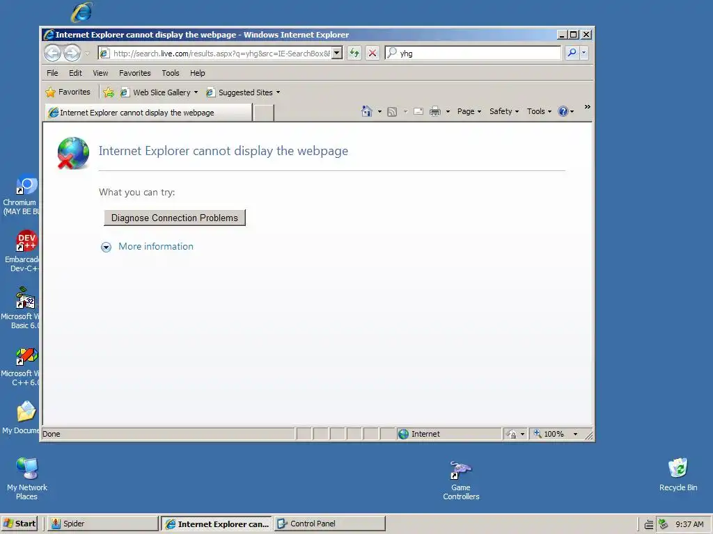Screen dimensions: 713x534
Task: Open the Page command menu
Action: (x=469, y=111)
